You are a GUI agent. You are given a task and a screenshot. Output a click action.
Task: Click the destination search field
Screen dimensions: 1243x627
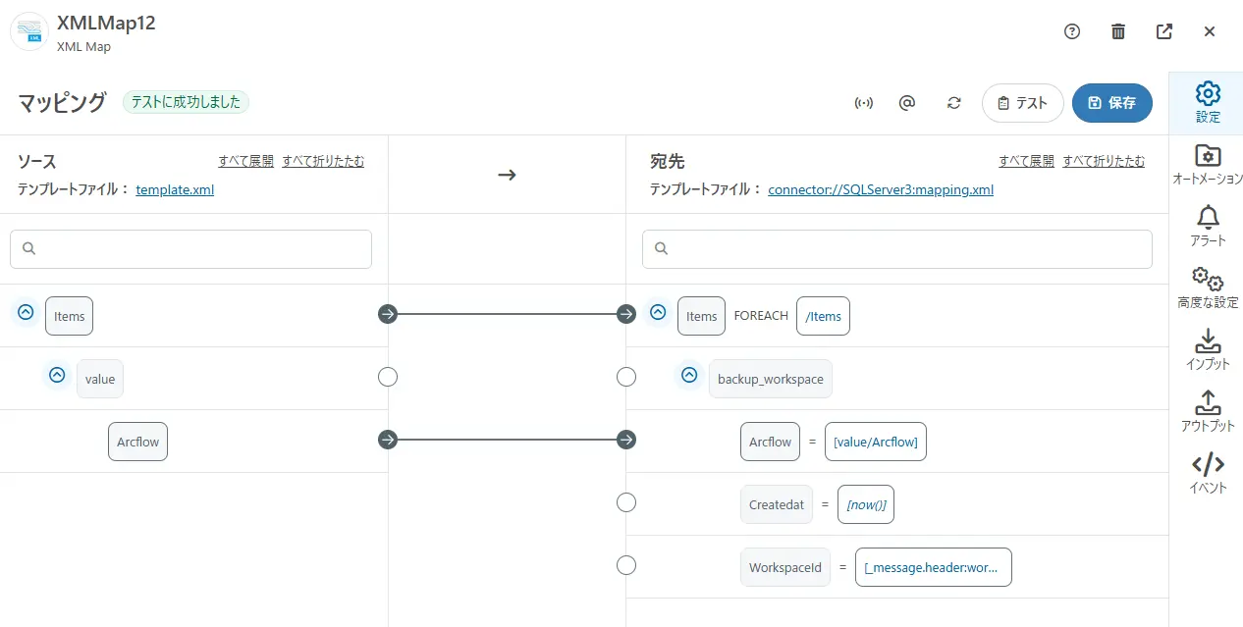click(x=897, y=249)
